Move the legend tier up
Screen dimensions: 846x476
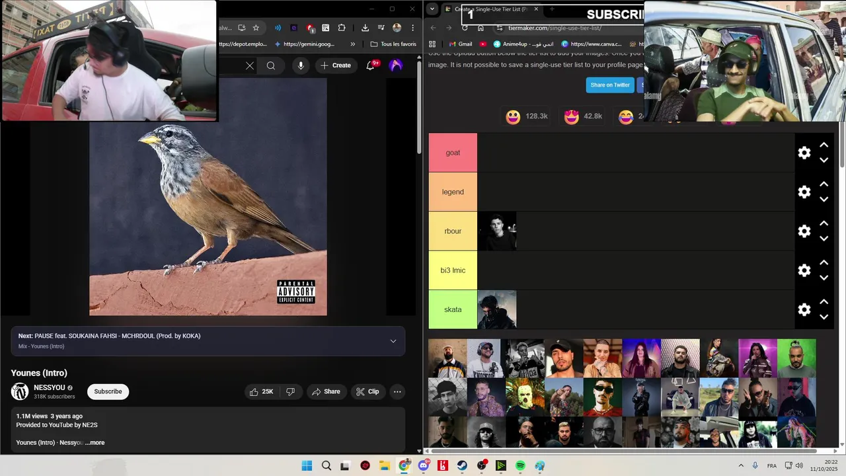[824, 184]
